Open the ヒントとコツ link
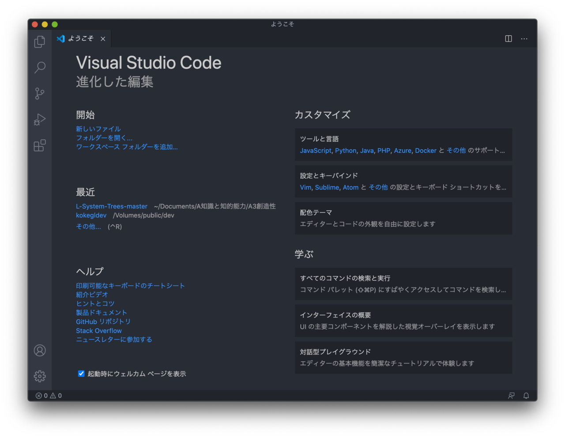The width and height of the screenshot is (565, 438). point(95,303)
